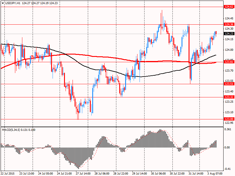Image resolution: width=235 pixels, height=176 pixels.
Task: Click the 124.00 price scale value
Action: [229, 50]
